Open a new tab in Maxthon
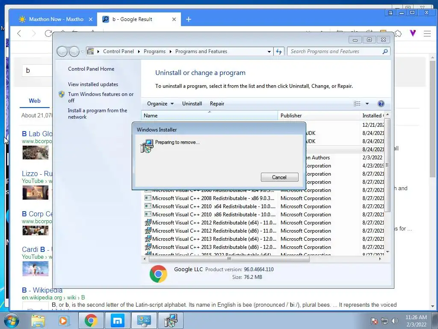The height and width of the screenshot is (329, 438). tap(189, 19)
